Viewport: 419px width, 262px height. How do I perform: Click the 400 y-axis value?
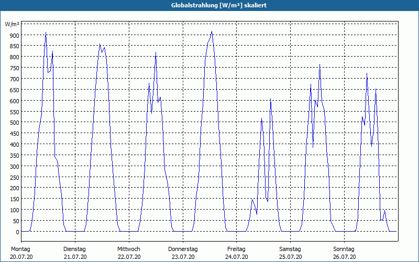tap(14, 145)
